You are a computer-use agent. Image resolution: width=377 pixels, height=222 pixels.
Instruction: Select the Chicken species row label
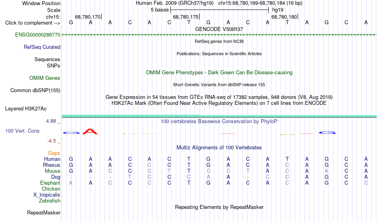click(51, 189)
